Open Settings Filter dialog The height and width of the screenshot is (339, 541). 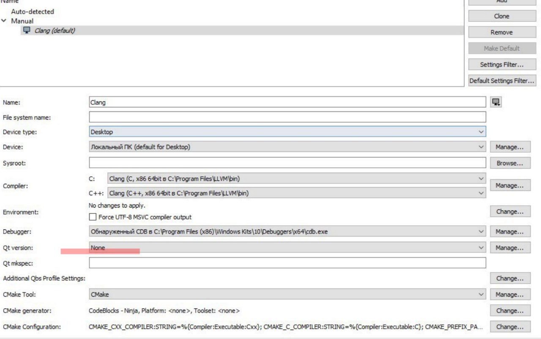[x=502, y=65]
